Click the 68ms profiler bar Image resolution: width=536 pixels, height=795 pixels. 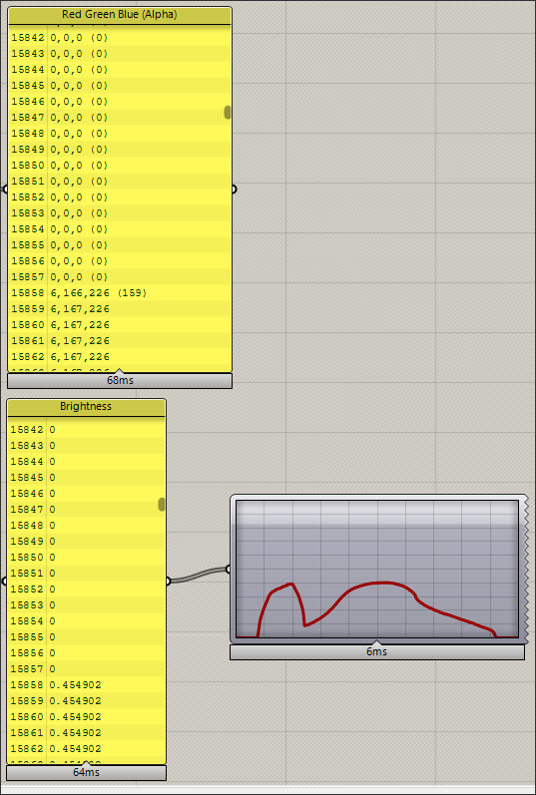pos(120,381)
